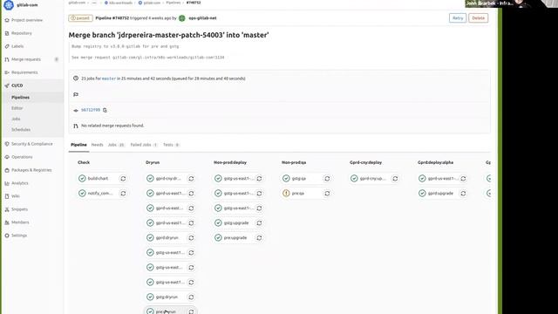
Task: Open Wiki in the sidebar
Action: 16,196
